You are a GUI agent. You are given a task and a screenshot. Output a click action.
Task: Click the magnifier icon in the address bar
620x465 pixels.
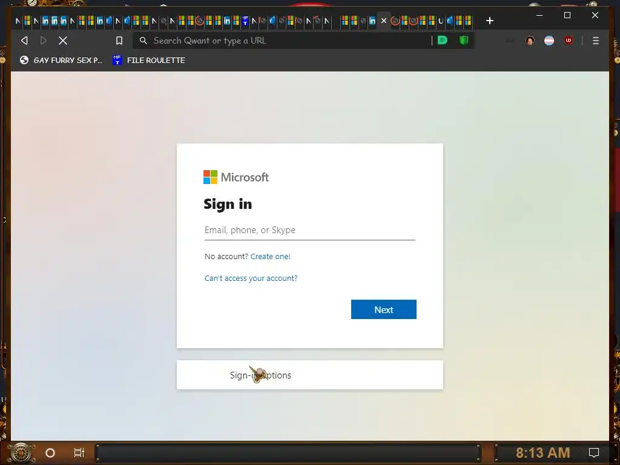(x=143, y=41)
